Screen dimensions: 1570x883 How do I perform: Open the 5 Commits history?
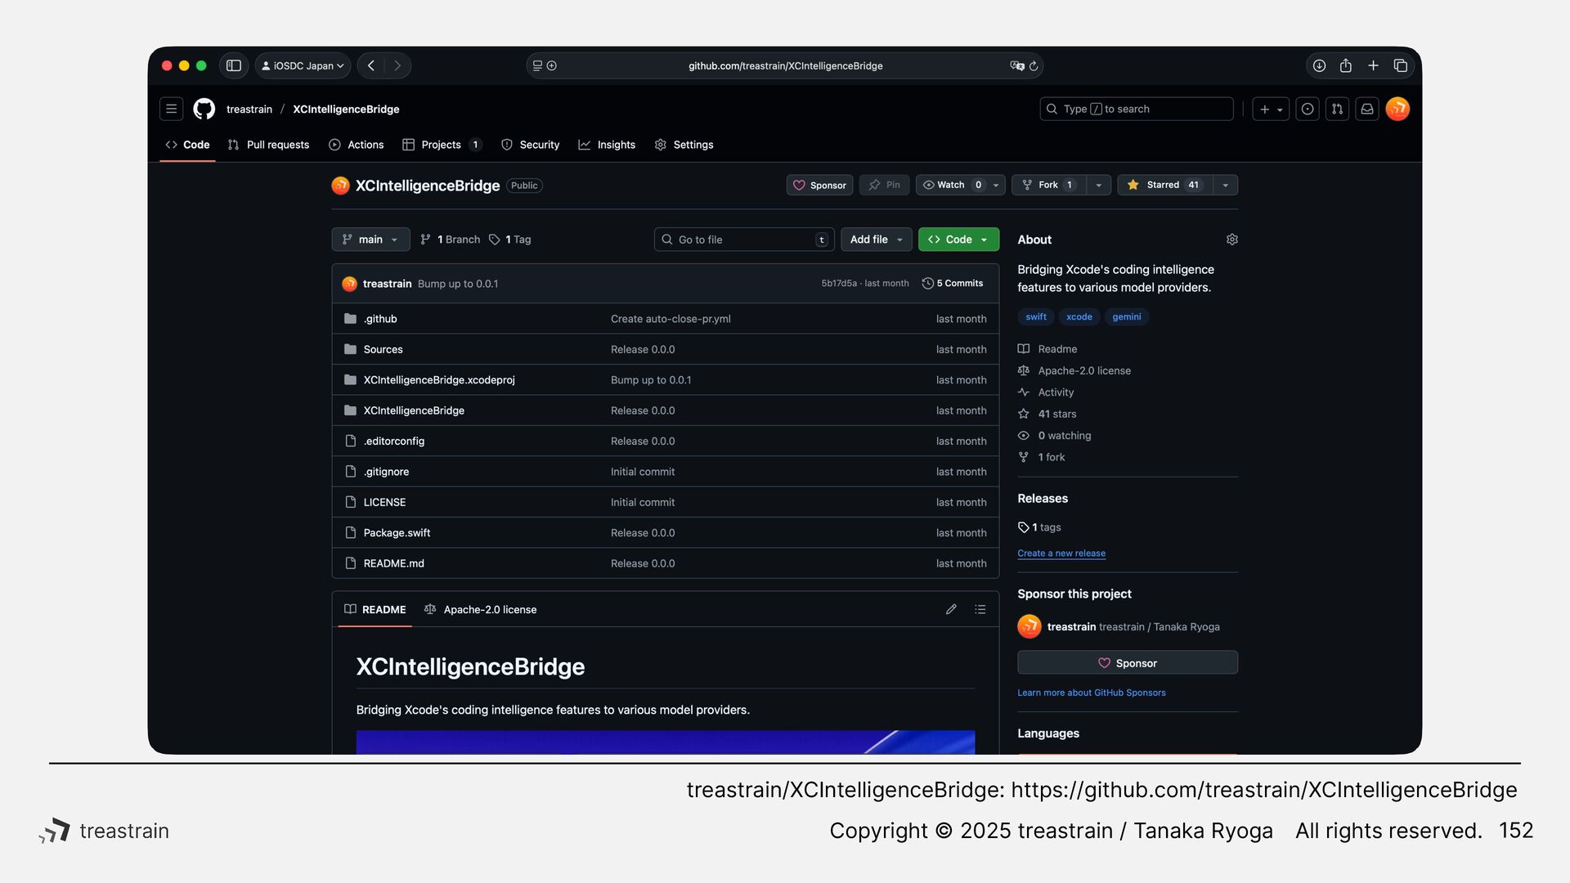[x=952, y=283]
